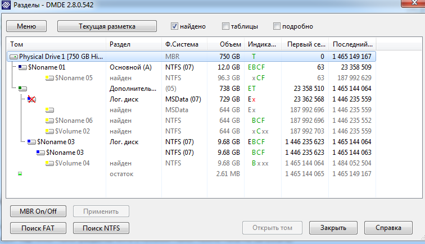Click the Текущая разметка button

click(107, 26)
